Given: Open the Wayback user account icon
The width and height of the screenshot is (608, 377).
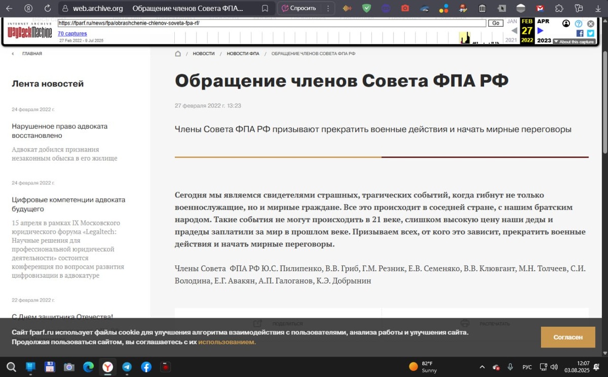Looking at the screenshot, I should tap(566, 24).
